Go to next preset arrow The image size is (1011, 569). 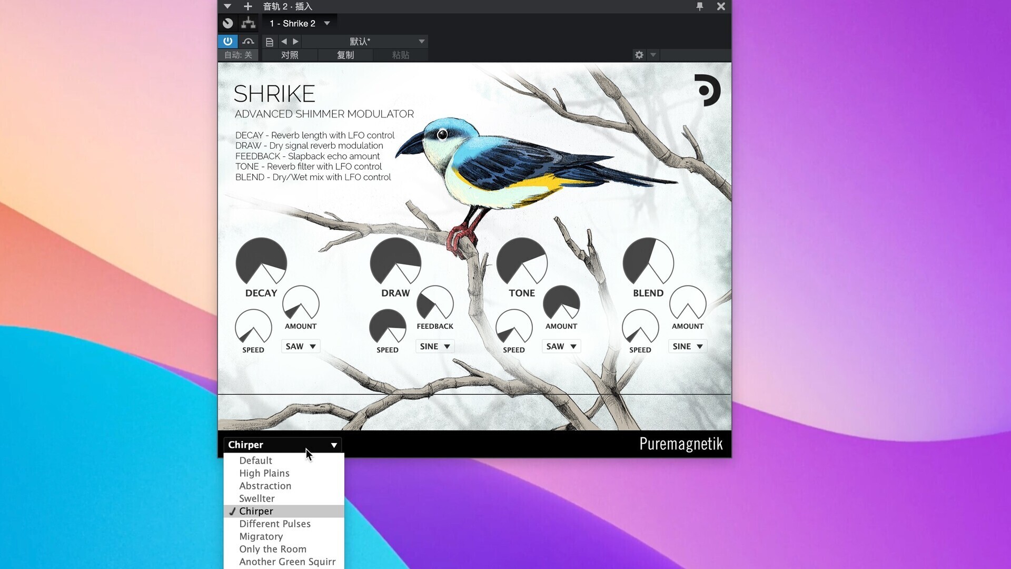295,41
